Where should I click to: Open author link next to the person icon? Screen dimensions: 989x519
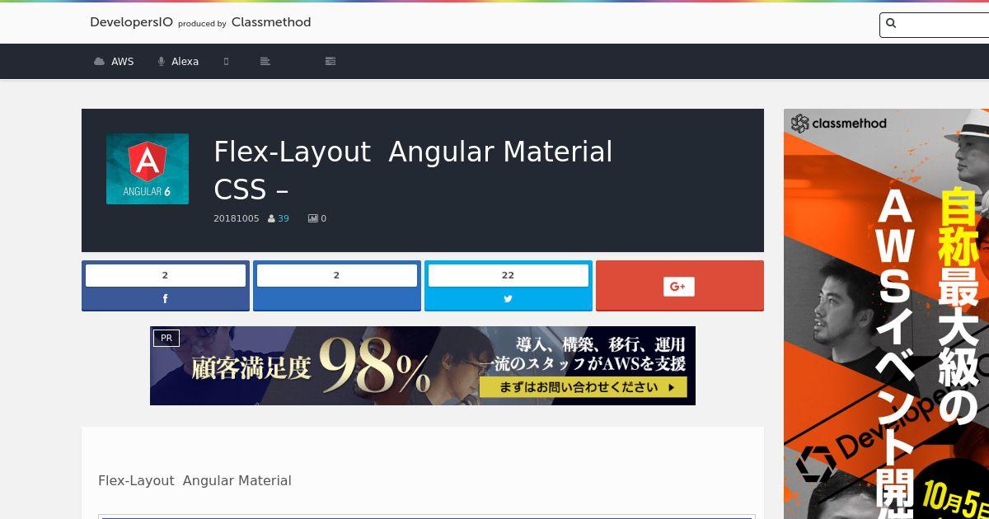pyautogui.click(x=284, y=218)
